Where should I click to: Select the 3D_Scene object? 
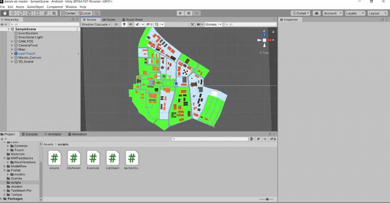(x=26, y=62)
